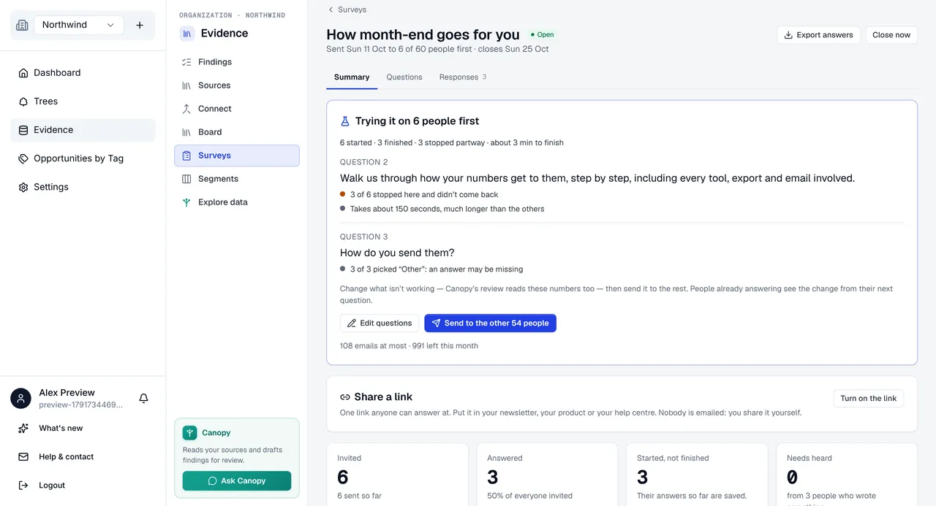Screen dimensions: 936x506
Task: Click the Canopy logo icon in card
Action: tap(190, 433)
